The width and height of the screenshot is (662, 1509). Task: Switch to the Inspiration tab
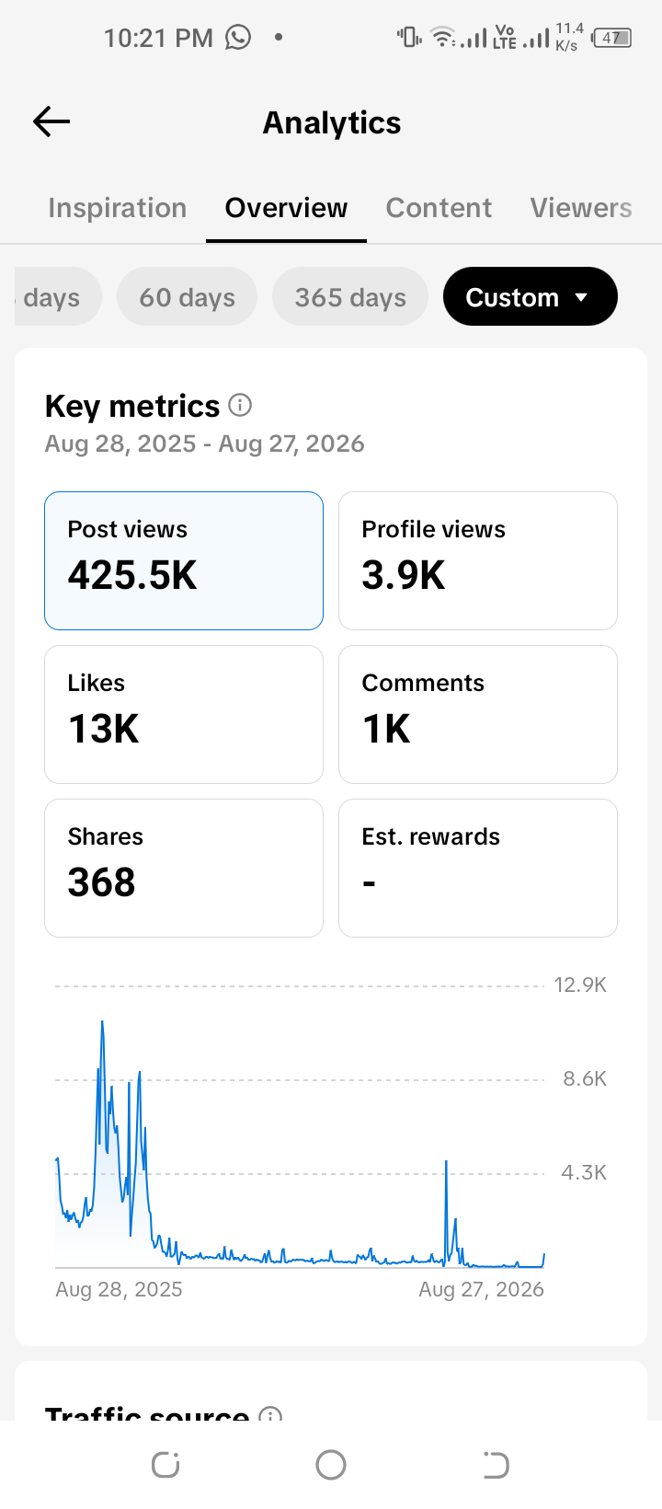click(x=117, y=208)
